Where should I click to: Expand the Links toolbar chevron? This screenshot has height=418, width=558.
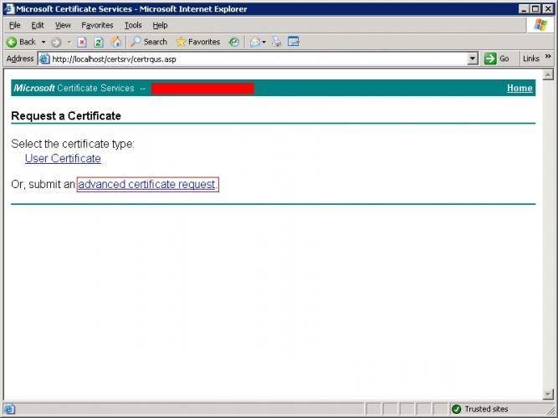(x=548, y=57)
